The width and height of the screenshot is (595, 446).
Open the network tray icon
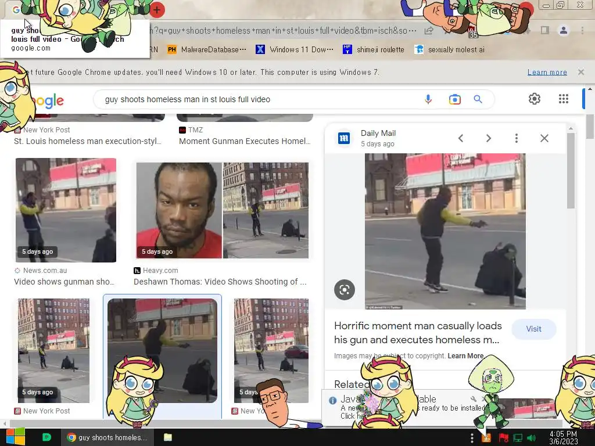(x=518, y=438)
